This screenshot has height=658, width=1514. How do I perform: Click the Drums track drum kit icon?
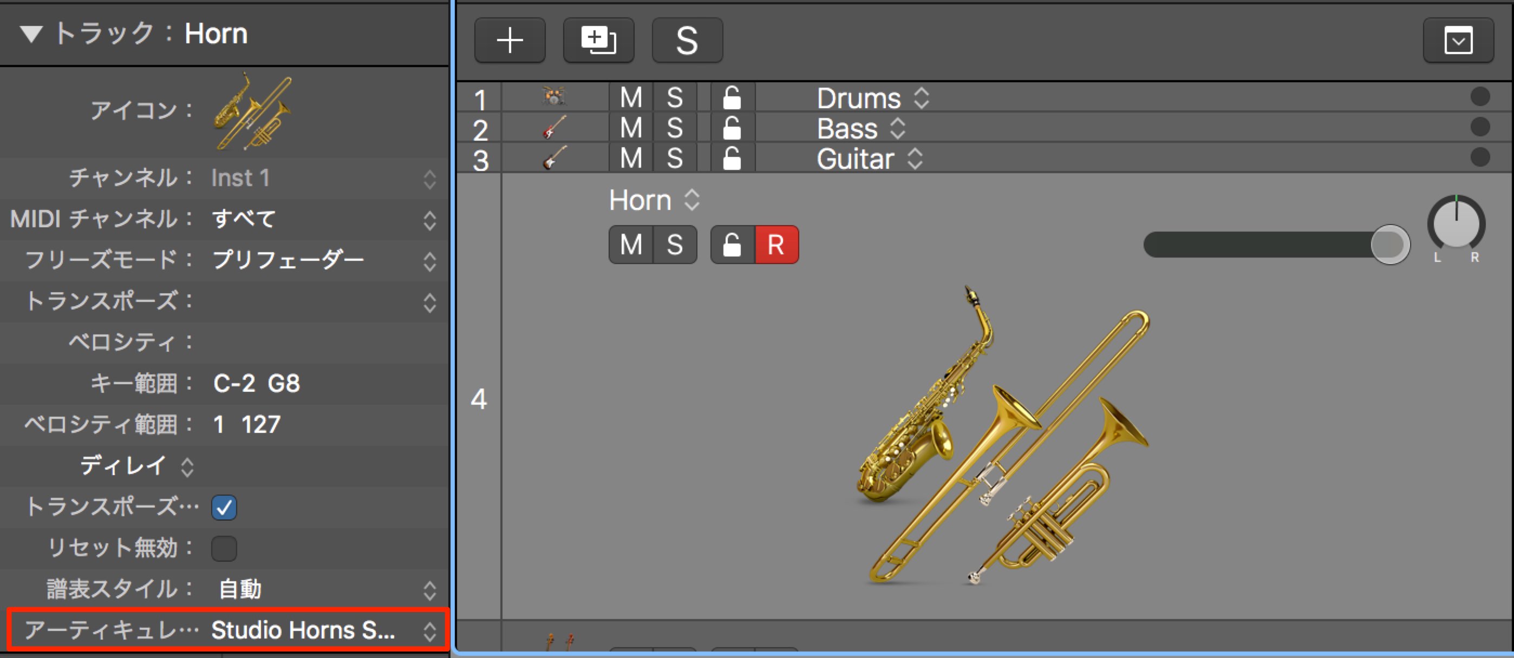tap(553, 96)
